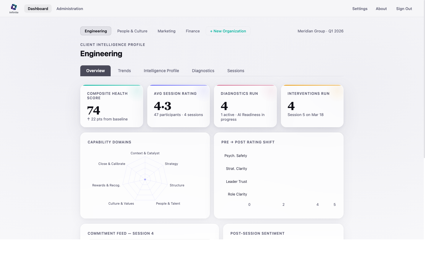Create a new organization
Image resolution: width=425 pixels, height=265 pixels.
[228, 31]
